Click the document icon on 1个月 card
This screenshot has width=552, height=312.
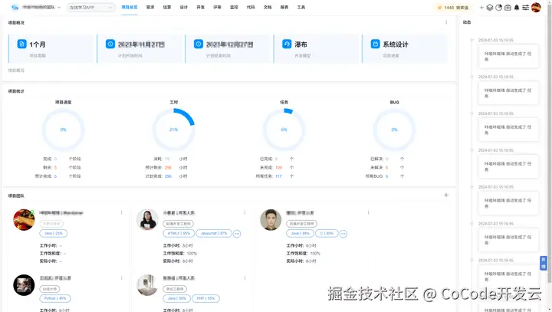click(21, 44)
